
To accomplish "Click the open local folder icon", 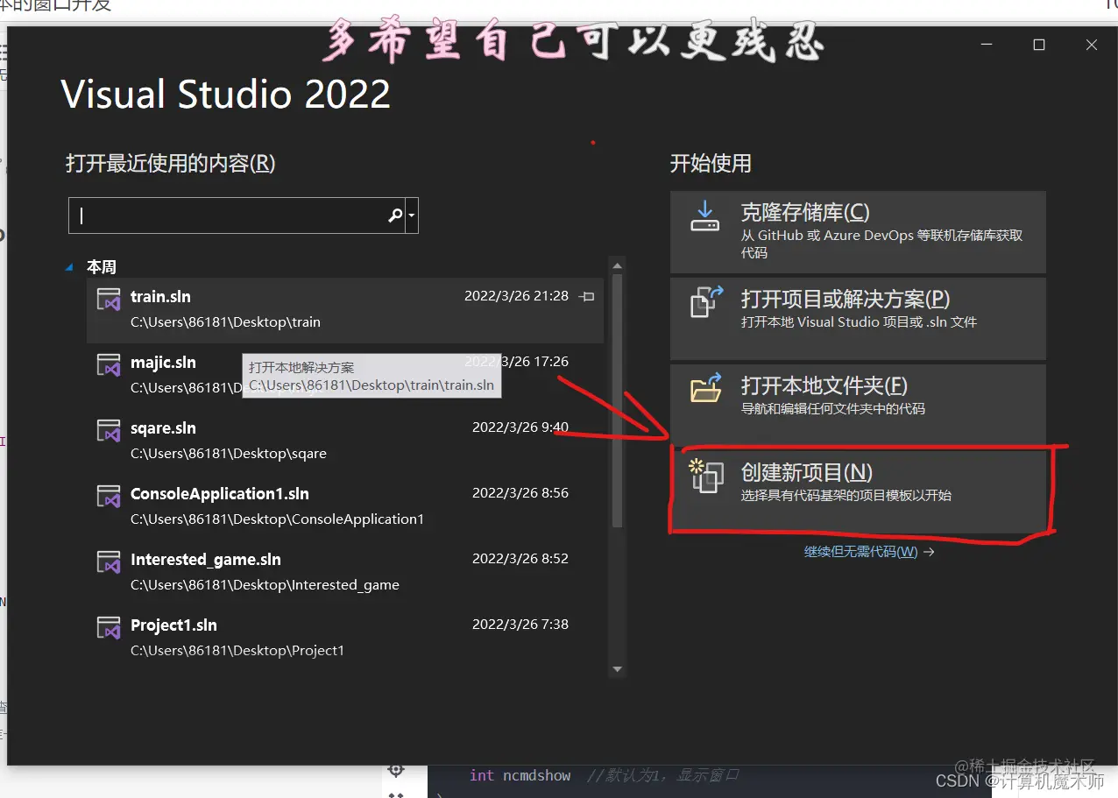I will [x=705, y=389].
